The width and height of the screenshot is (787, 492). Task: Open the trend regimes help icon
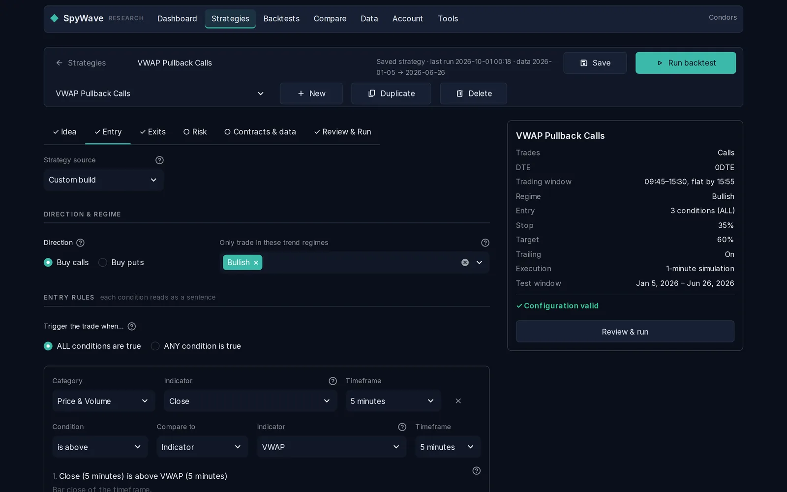click(x=485, y=243)
